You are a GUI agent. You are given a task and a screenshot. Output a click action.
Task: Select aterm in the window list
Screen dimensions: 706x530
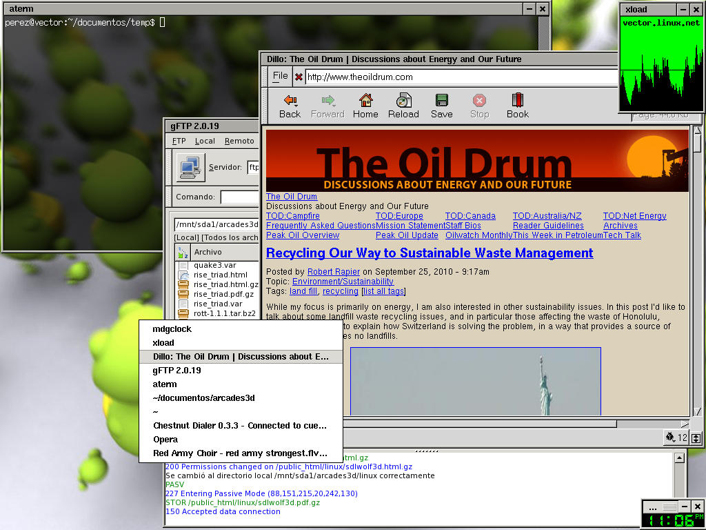(241, 384)
